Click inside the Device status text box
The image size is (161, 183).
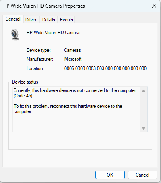(77, 109)
